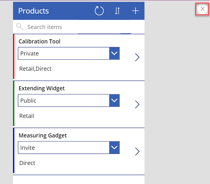Open Extending Widget details with arrow
This screenshot has height=184, width=210.
click(137, 104)
